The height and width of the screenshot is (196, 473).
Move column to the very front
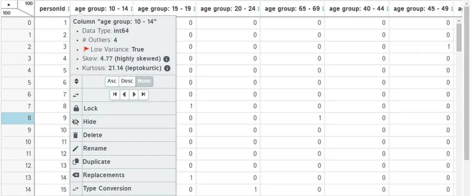click(x=115, y=94)
